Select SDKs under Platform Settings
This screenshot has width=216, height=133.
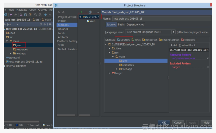pyautogui.click(x=61, y=45)
